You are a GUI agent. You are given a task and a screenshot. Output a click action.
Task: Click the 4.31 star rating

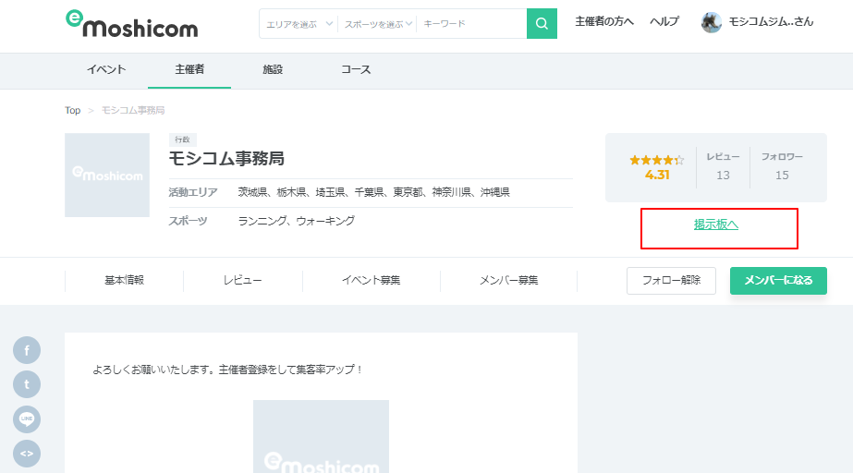tap(657, 167)
